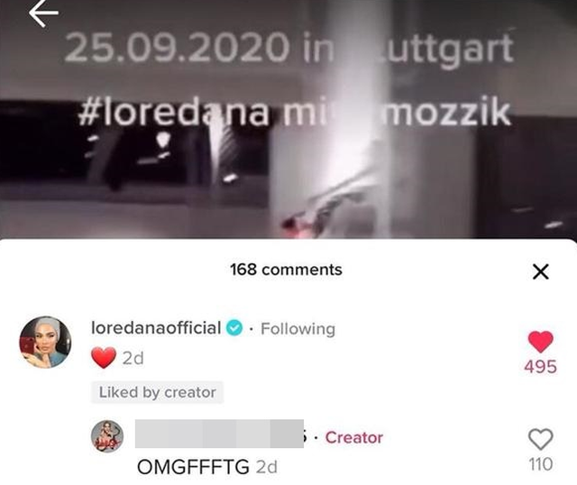
Task: Tap the back arrow icon
Action: tap(43, 14)
